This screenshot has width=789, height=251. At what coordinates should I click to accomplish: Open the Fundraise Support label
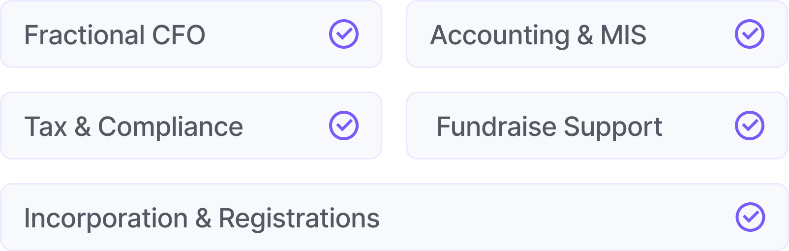(x=549, y=126)
